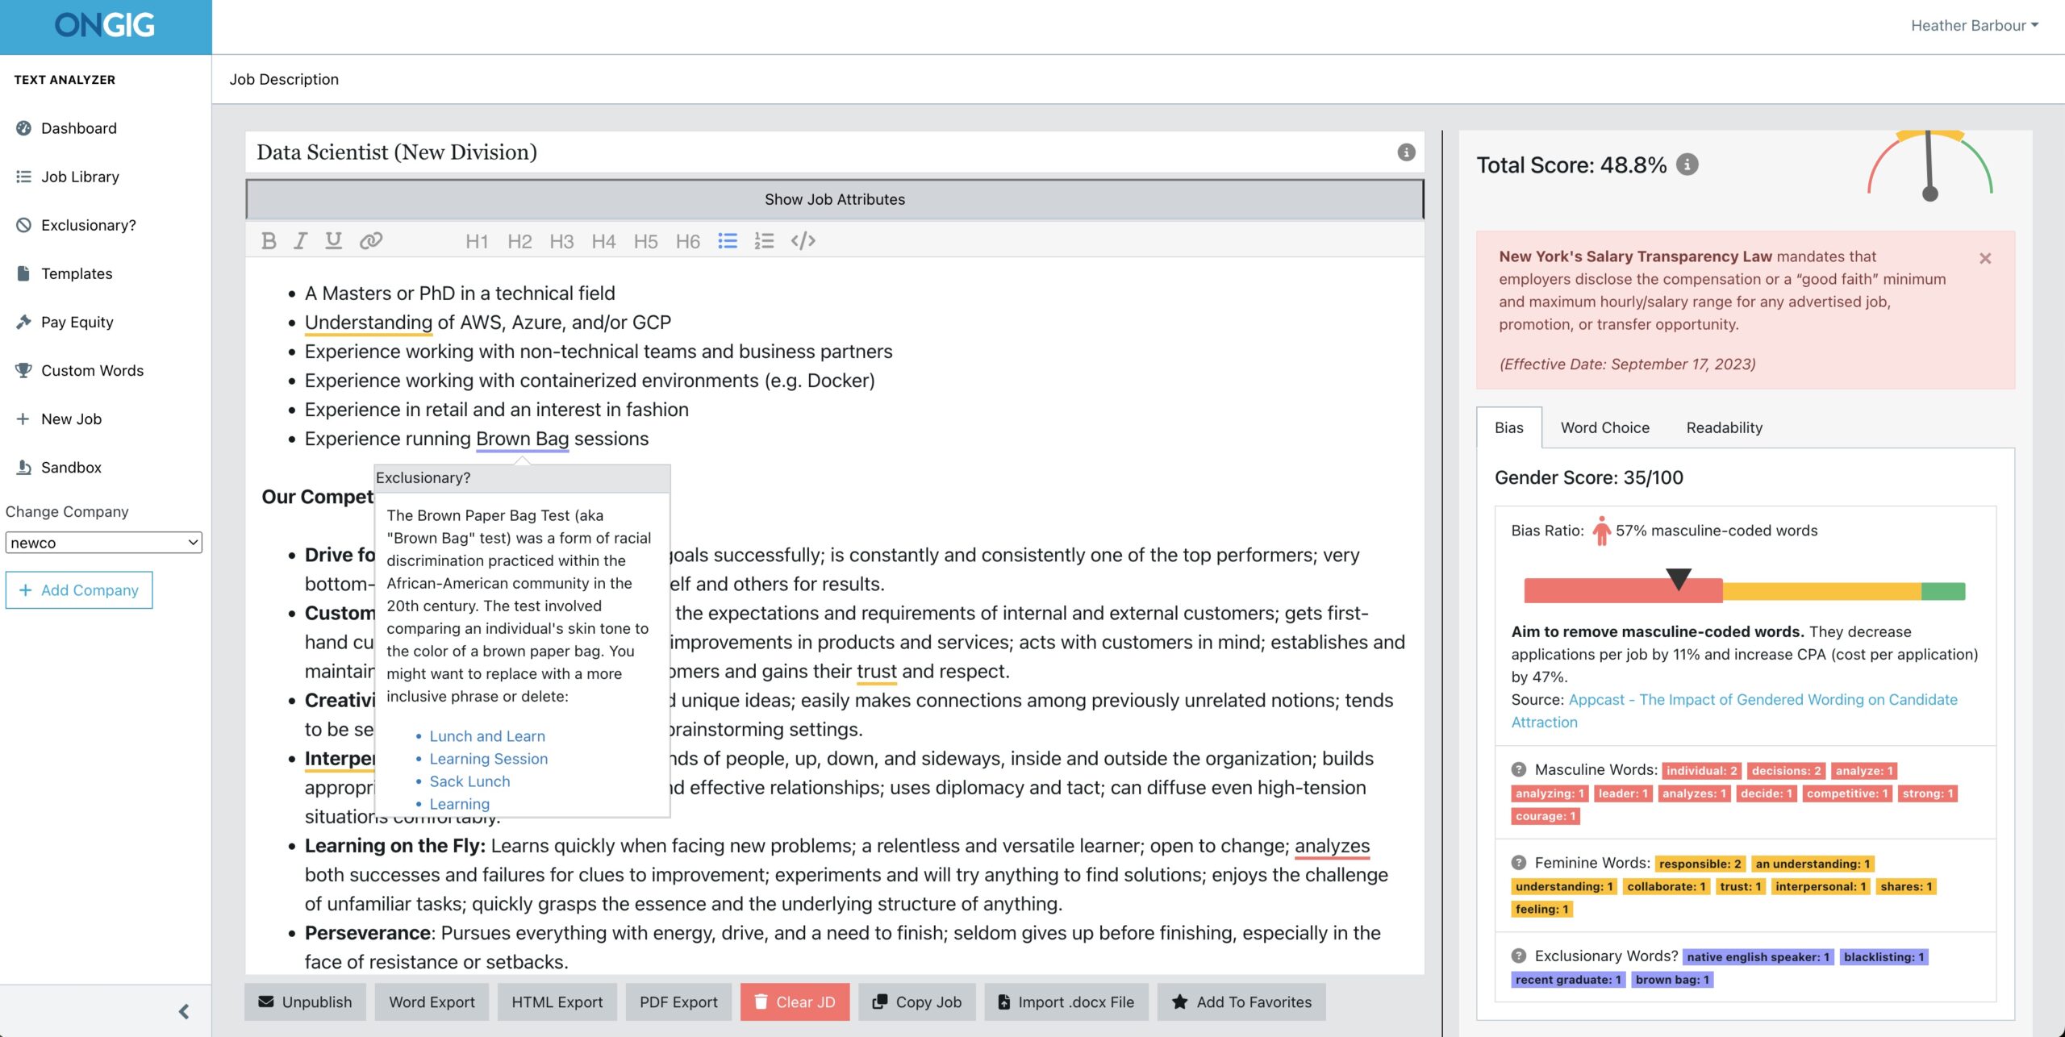Choose the Learning Session replacement suggestion
This screenshot has width=2065, height=1037.
point(488,758)
